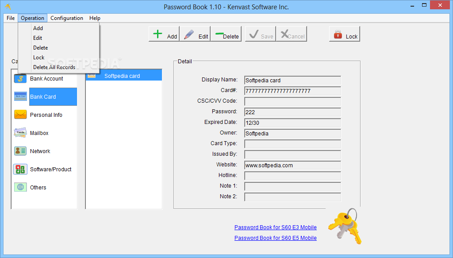This screenshot has width=453, height=258.
Task: Click the Card# field
Action: [292, 91]
